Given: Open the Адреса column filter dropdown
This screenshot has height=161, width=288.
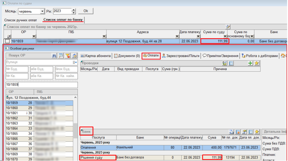Looking at the screenshot, I should [177, 36].
